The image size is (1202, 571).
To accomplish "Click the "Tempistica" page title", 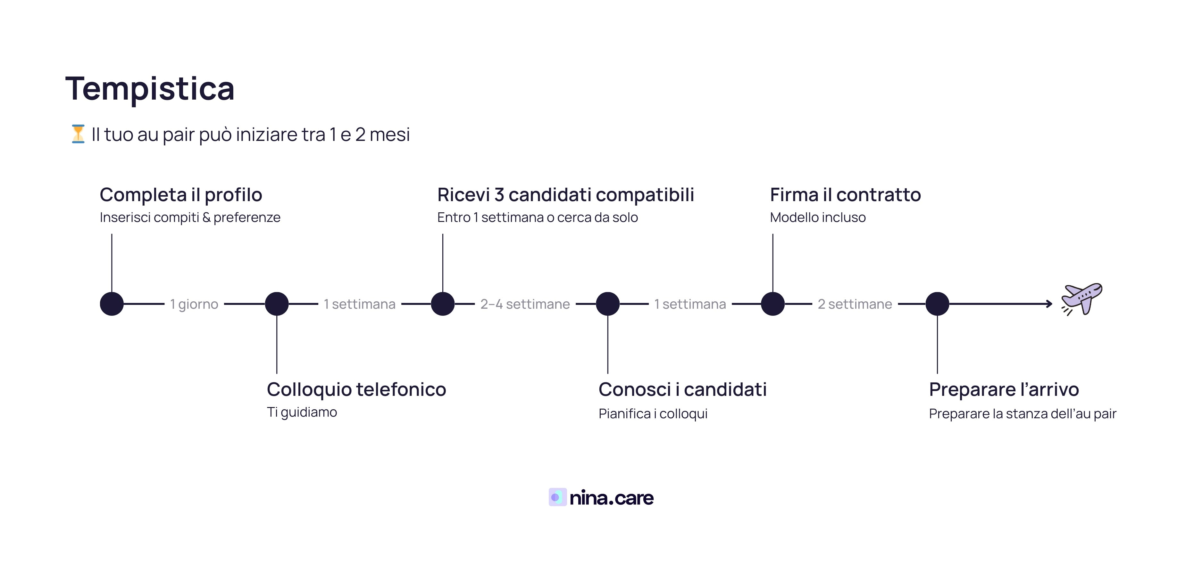I will coord(150,89).
